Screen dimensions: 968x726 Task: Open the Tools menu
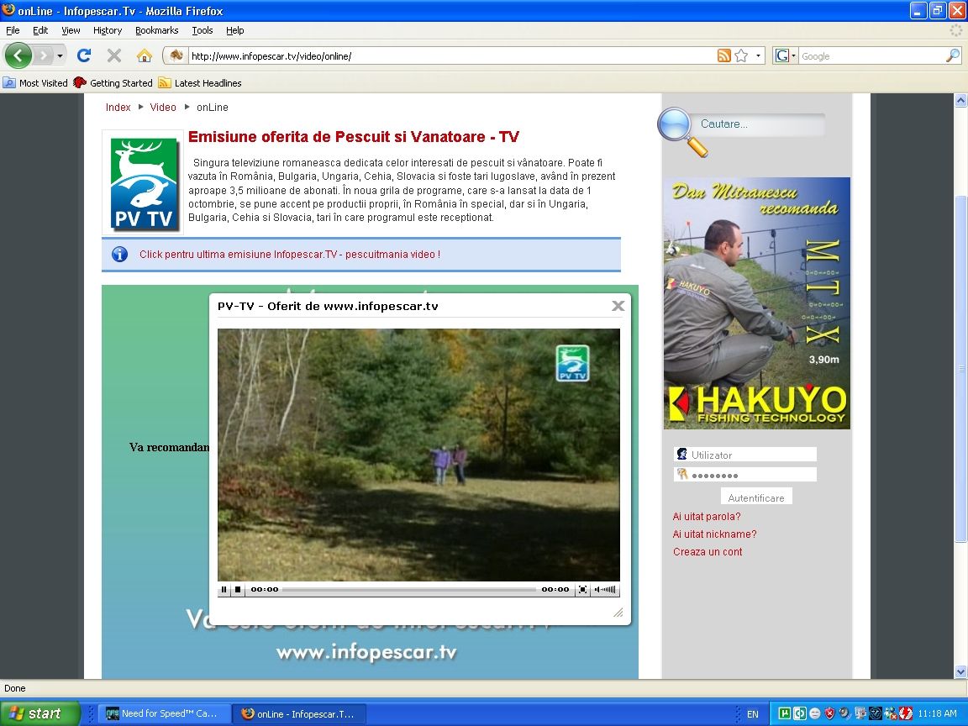pos(202,30)
